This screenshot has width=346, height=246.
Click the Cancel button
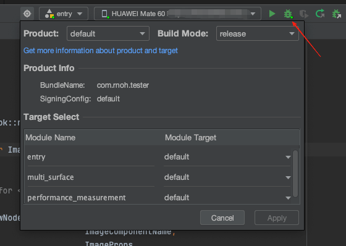[x=222, y=218]
